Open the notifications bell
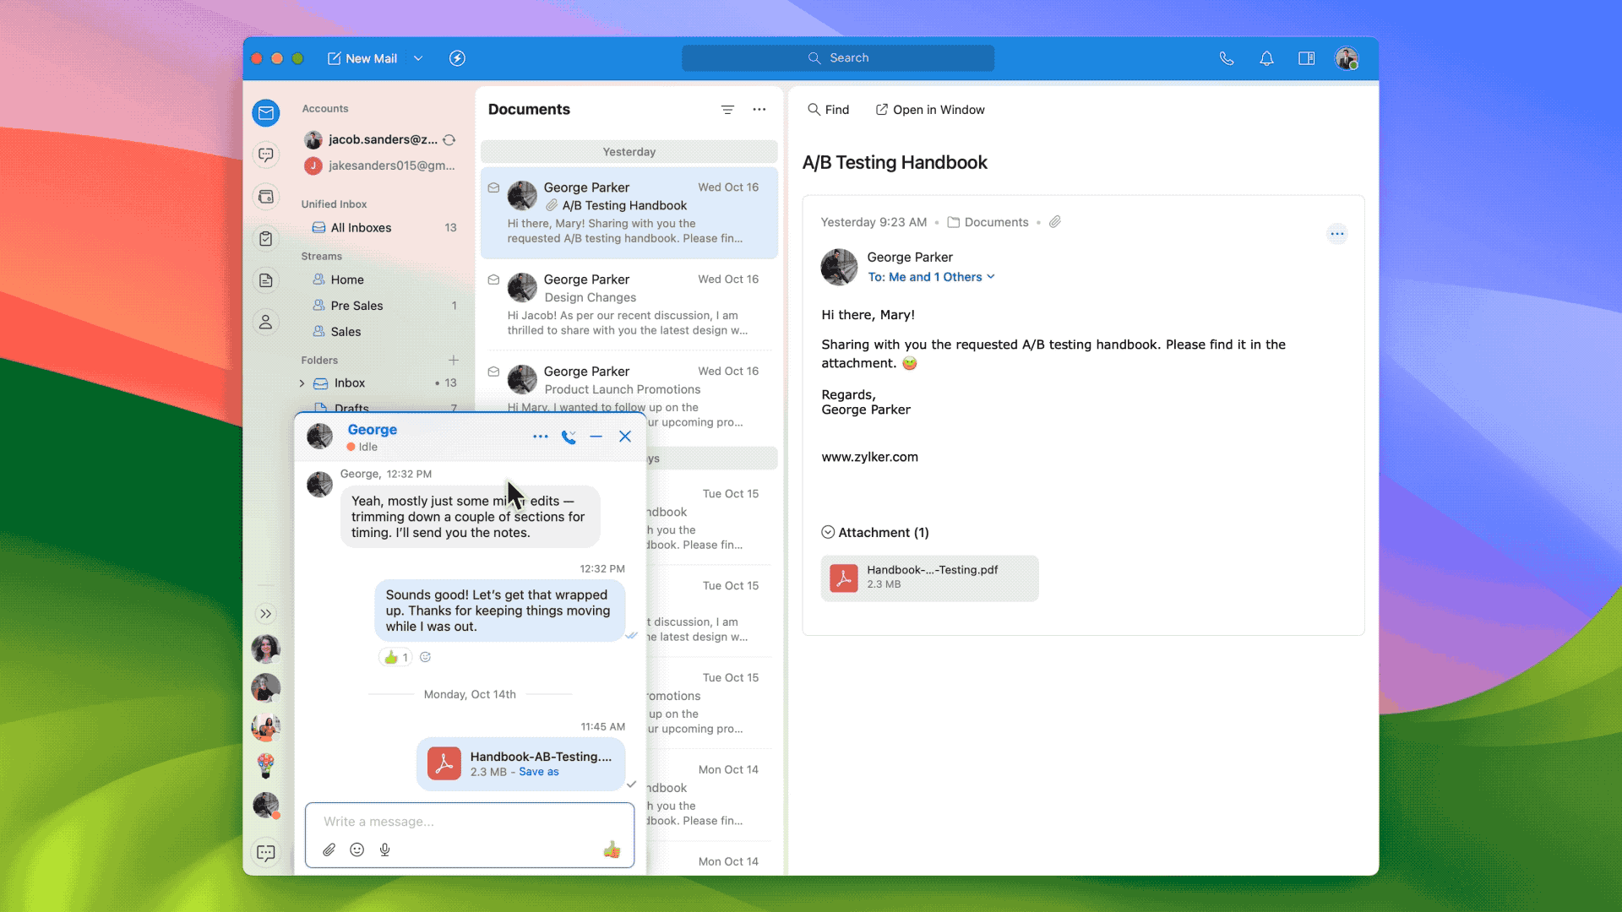This screenshot has height=912, width=1622. 1266,58
